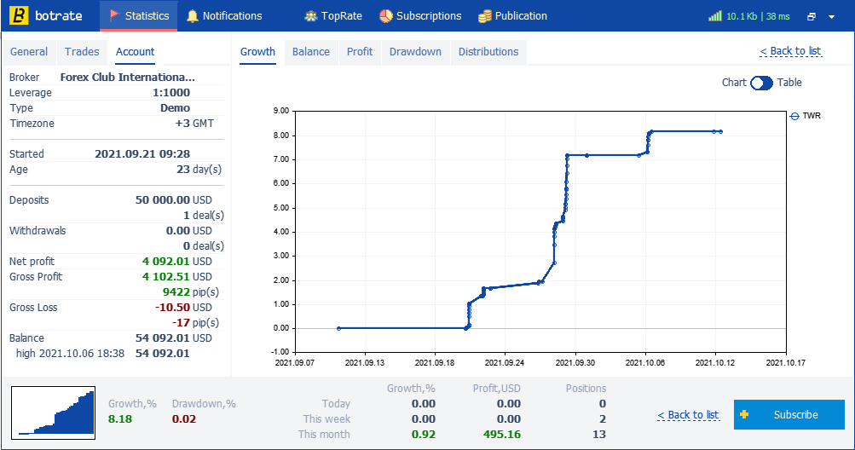Click the botrate logo icon
This screenshot has width=855, height=450.
pyautogui.click(x=19, y=16)
